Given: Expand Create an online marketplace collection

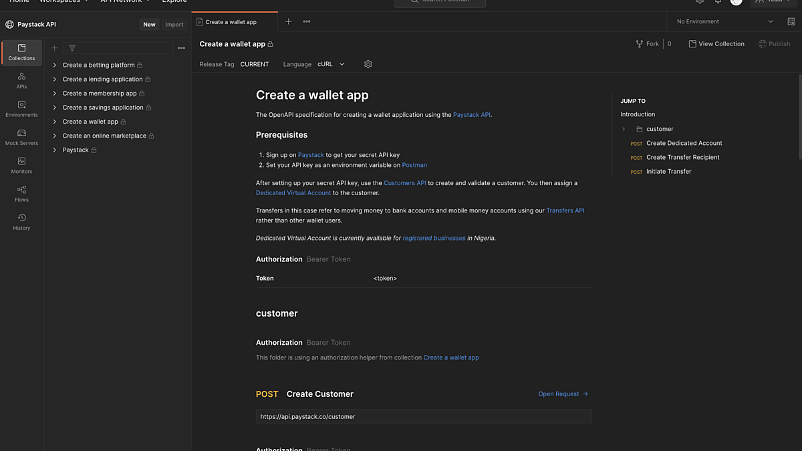Looking at the screenshot, I should pyautogui.click(x=55, y=136).
